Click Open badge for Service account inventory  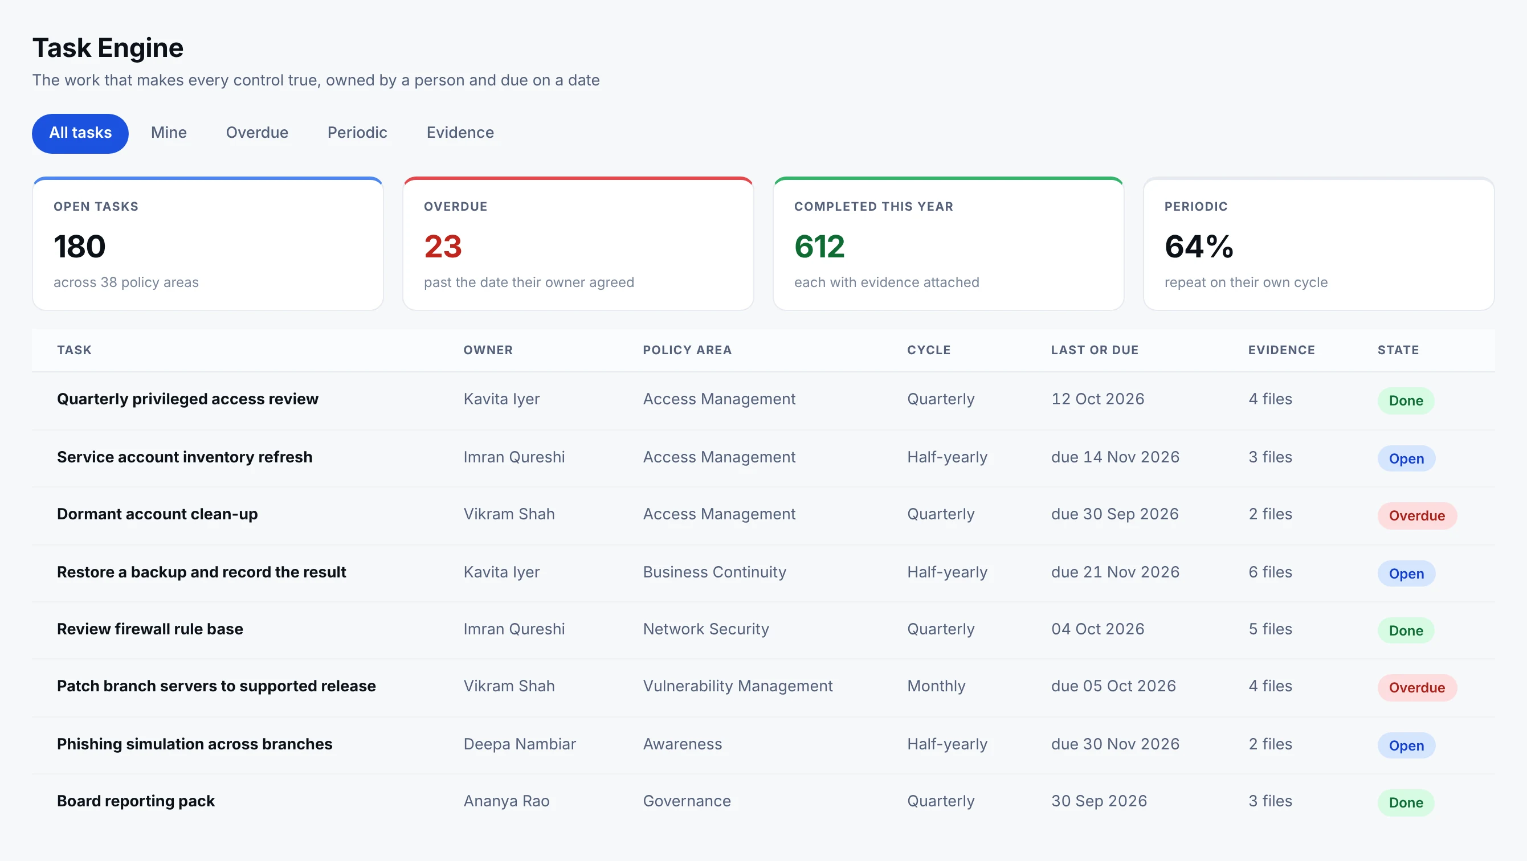point(1406,458)
